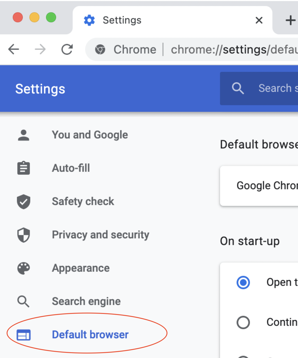Select the Continue where you left off radio
The width and height of the screenshot is (298, 358).
(x=243, y=322)
